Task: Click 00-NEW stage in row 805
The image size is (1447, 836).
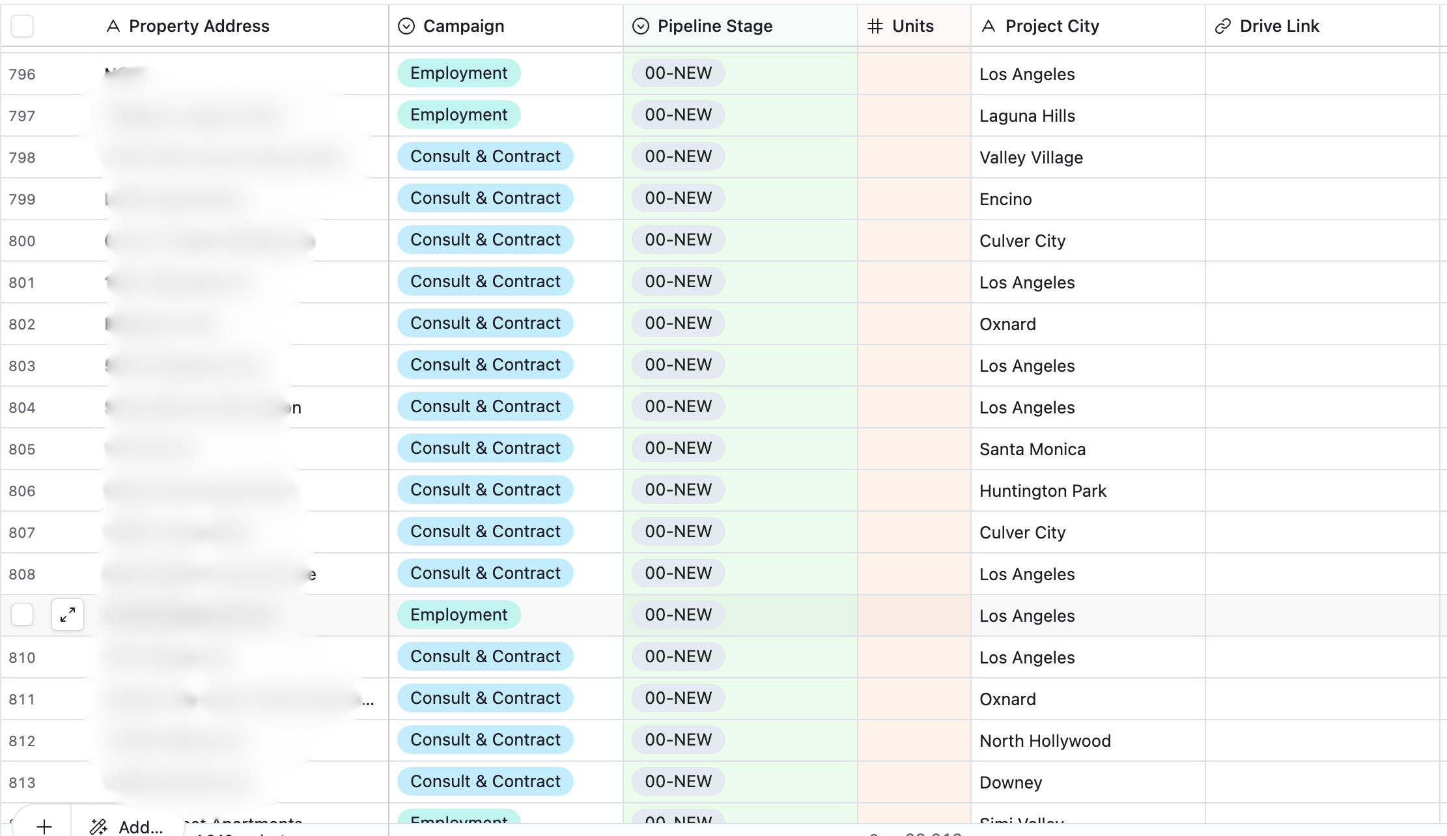Action: pos(678,448)
